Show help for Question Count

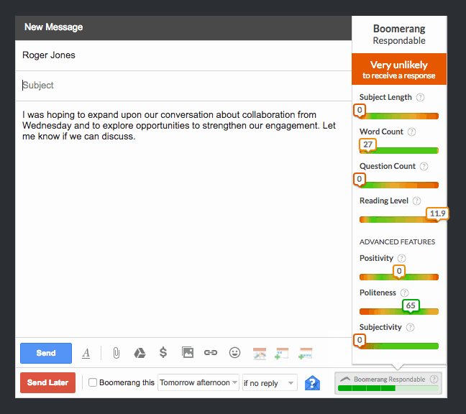[x=424, y=166]
